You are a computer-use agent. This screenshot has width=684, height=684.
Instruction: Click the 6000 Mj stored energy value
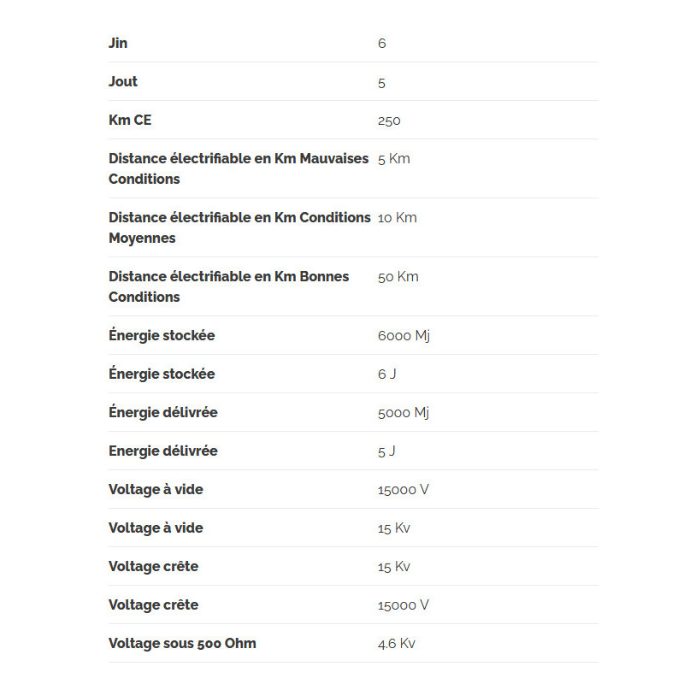tap(404, 336)
